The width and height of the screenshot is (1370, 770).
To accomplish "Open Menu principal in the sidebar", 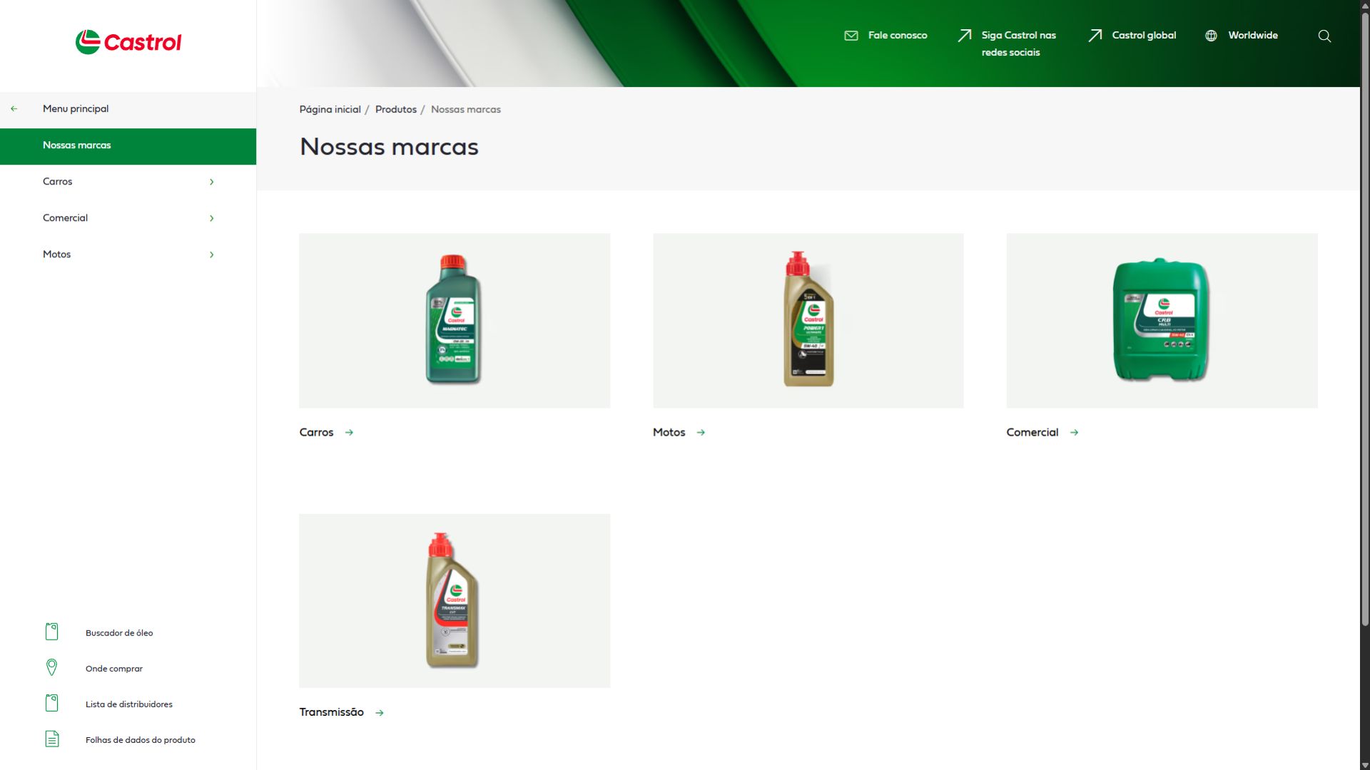I will 76,109.
